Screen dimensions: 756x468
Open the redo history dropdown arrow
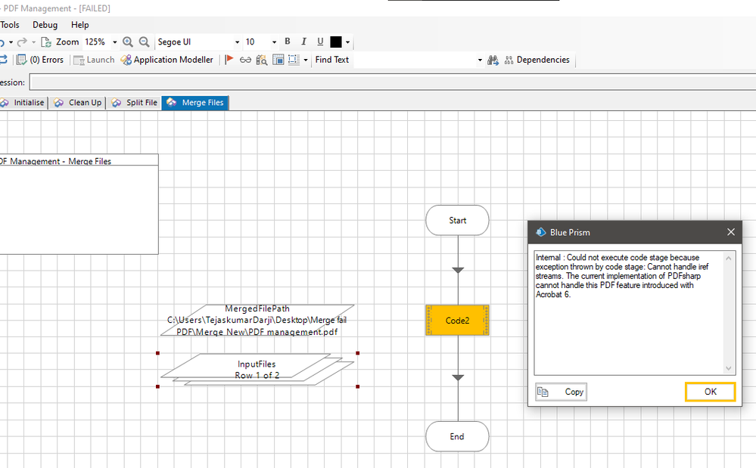click(x=34, y=42)
